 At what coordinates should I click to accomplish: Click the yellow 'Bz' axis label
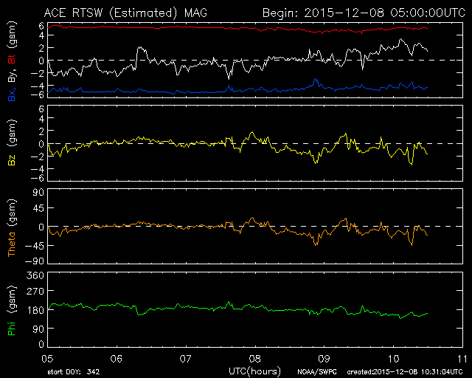click(x=12, y=159)
